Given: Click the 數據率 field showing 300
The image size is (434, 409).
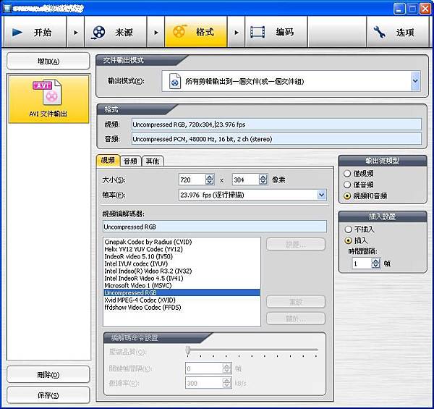Looking at the screenshot, I should click(204, 383).
